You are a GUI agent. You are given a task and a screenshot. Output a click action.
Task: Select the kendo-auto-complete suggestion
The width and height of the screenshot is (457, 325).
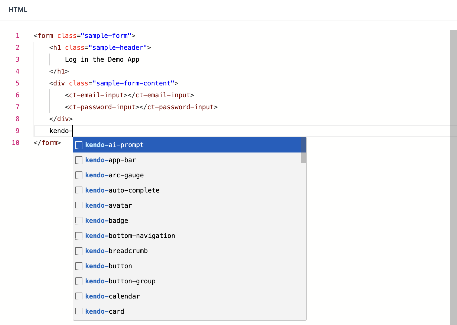point(122,190)
